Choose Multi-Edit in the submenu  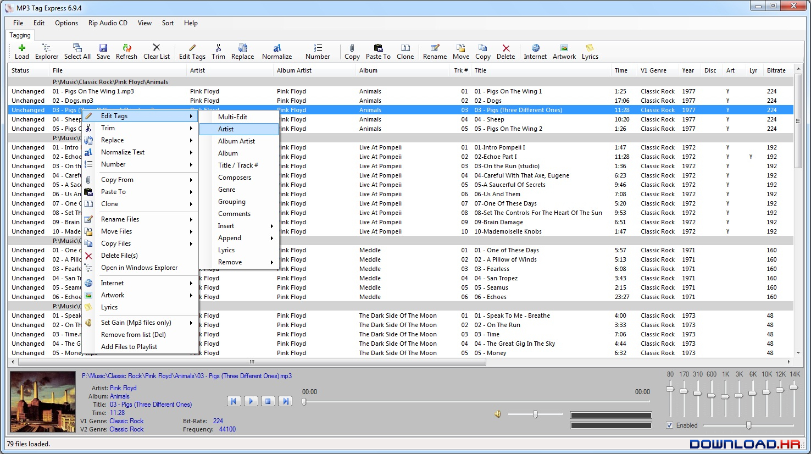click(239, 117)
